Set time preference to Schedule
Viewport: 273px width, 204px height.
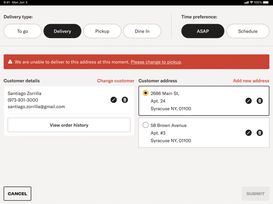[x=248, y=31]
